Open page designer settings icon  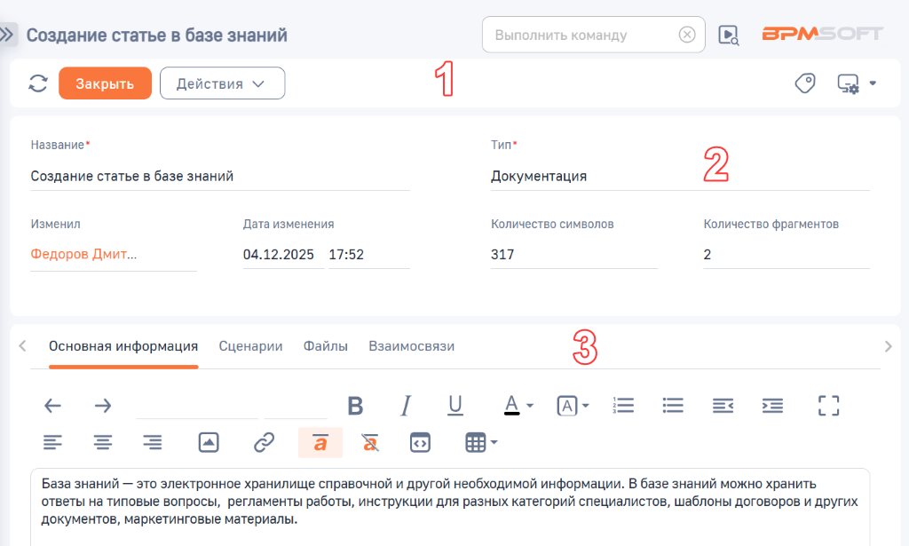(848, 83)
